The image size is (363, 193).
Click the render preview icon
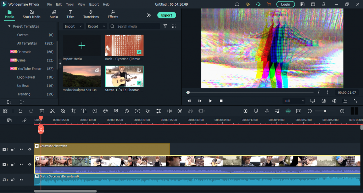click(x=245, y=111)
